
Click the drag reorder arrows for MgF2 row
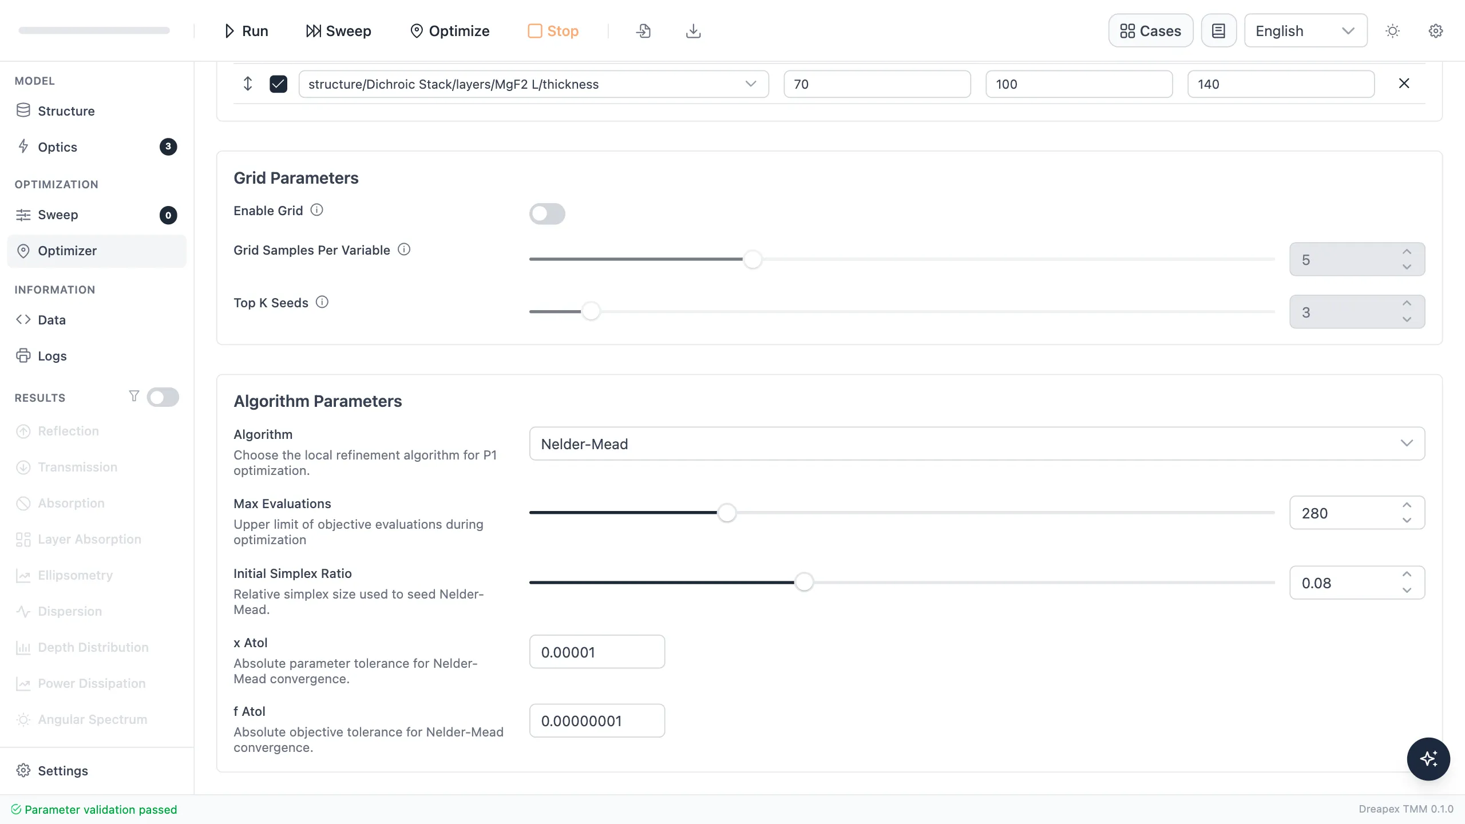click(248, 84)
